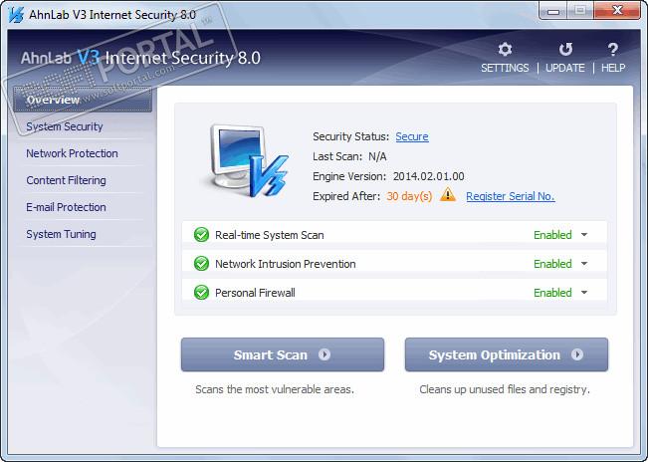Click Enabled status for Real-time System Scan
This screenshot has height=462, width=648.
pos(552,235)
